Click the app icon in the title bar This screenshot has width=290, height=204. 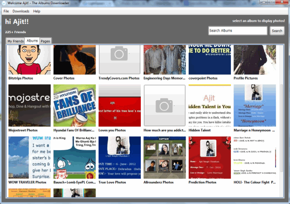click(x=4, y=3)
